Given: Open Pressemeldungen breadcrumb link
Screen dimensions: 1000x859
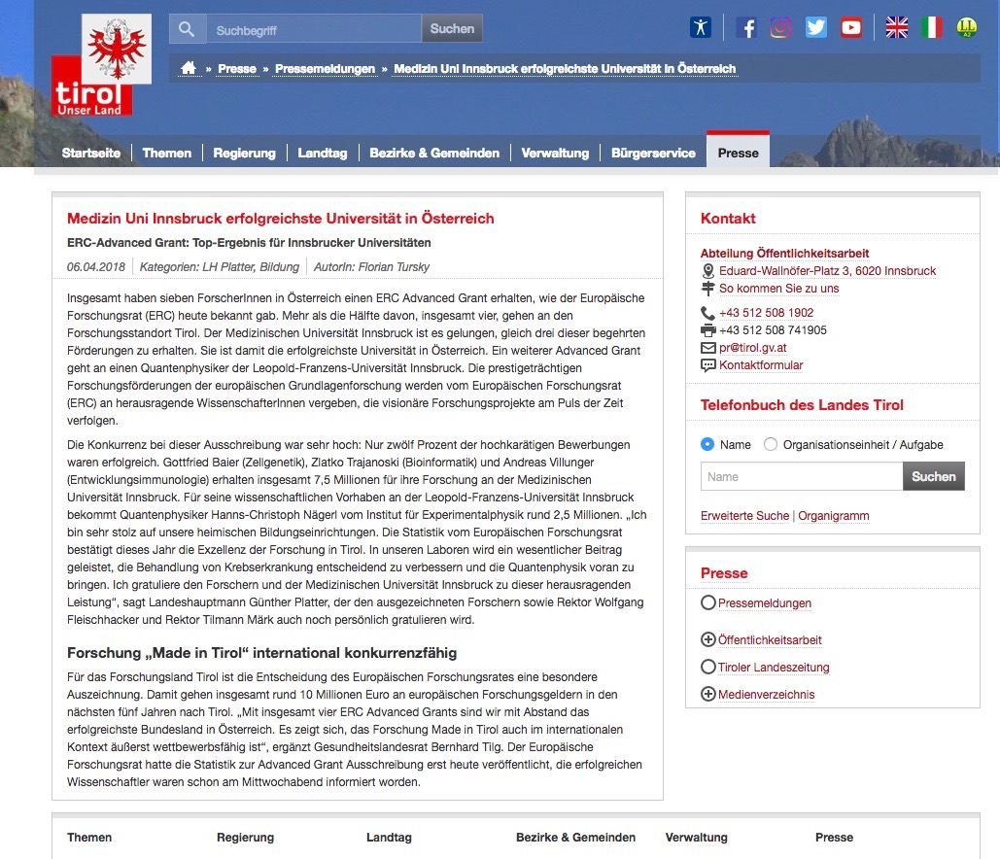Looking at the screenshot, I should coord(326,69).
